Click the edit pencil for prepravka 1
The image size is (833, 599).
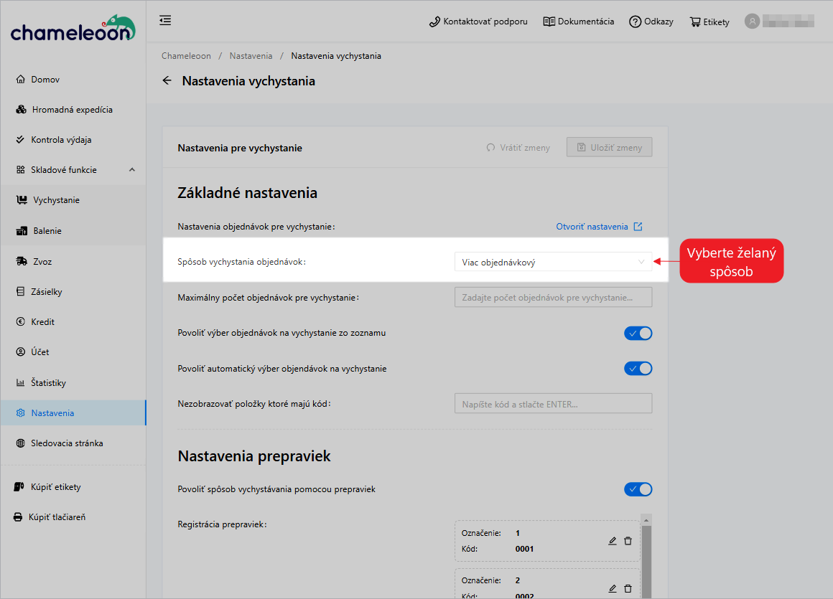613,541
